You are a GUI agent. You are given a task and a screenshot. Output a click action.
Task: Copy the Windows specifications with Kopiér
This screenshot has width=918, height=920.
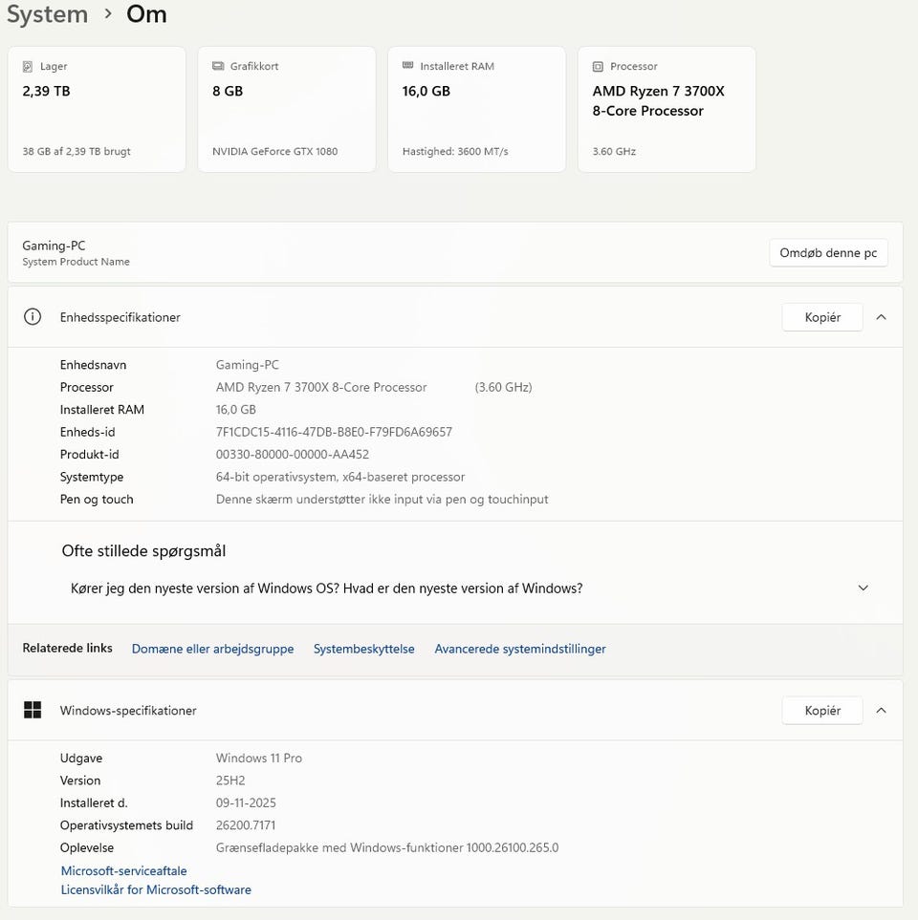[822, 710]
